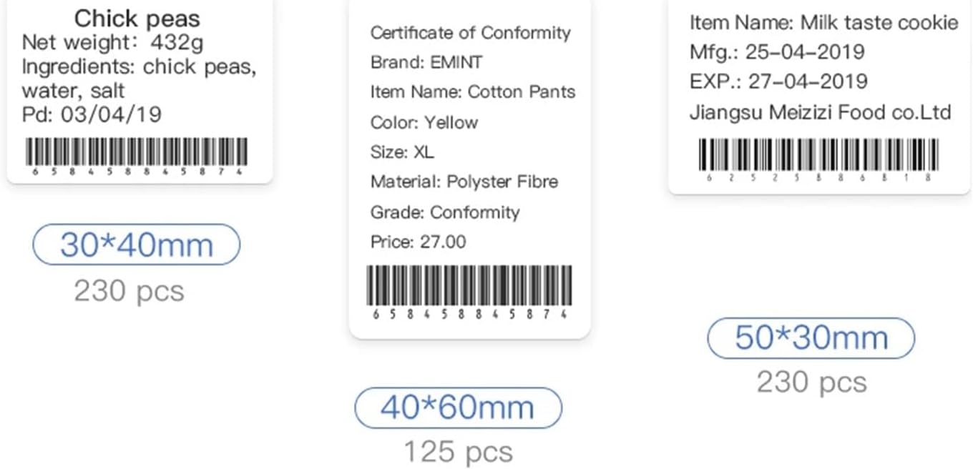
Task: Click the Certificate of Conformity heading
Action: (470, 33)
